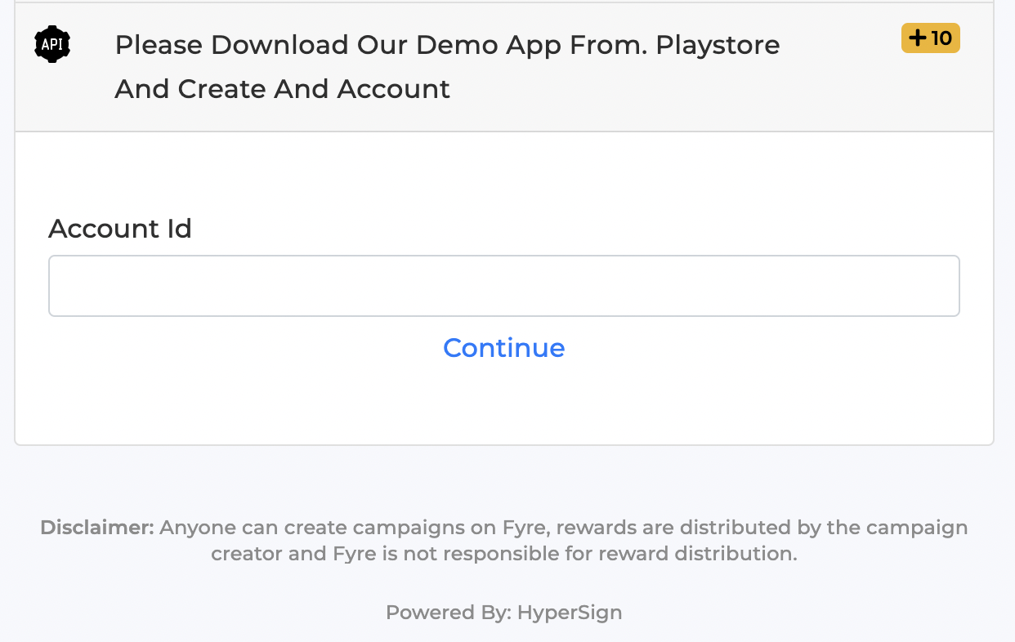Click the plus sign in the yellow badge
This screenshot has width=1015, height=642.
click(918, 38)
